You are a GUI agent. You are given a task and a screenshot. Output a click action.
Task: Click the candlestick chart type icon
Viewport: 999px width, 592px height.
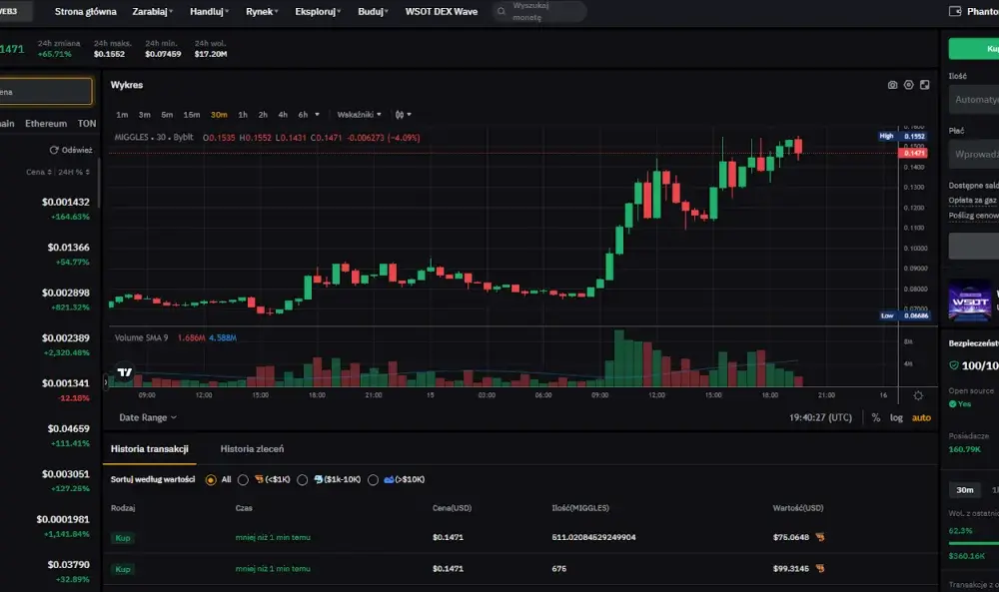point(400,115)
